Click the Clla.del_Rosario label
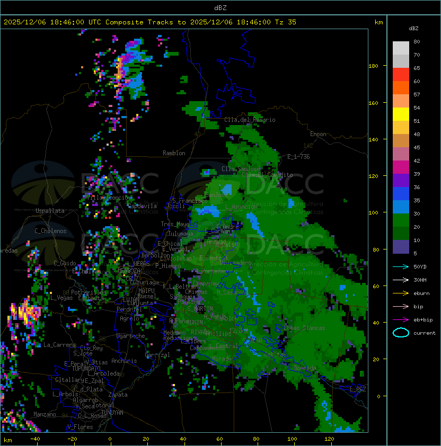The height and width of the screenshot is (446, 441). [250, 120]
